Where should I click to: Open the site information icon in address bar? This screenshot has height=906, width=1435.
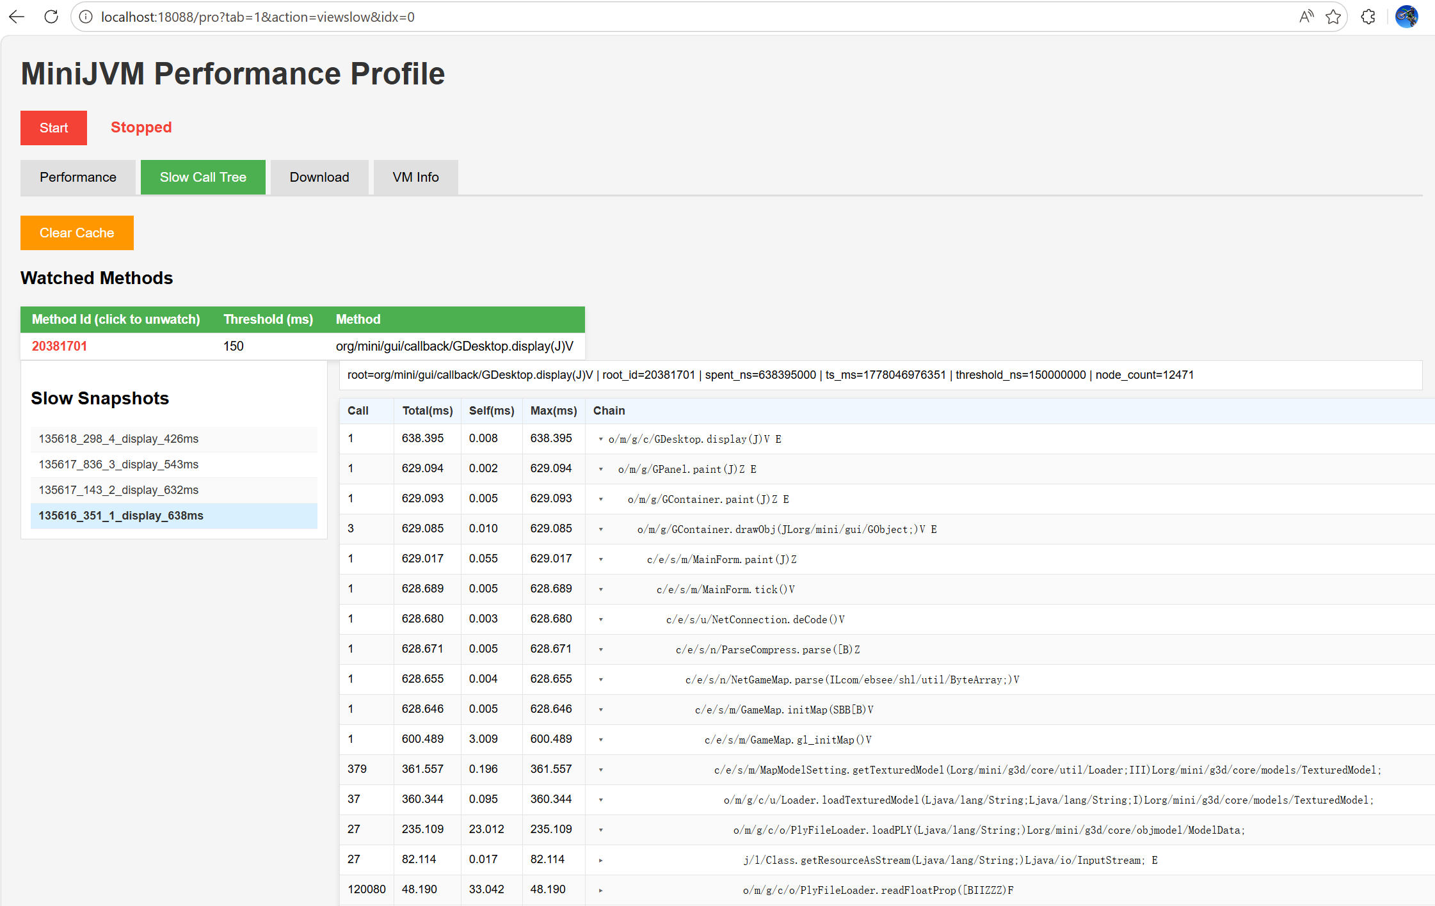coord(86,17)
